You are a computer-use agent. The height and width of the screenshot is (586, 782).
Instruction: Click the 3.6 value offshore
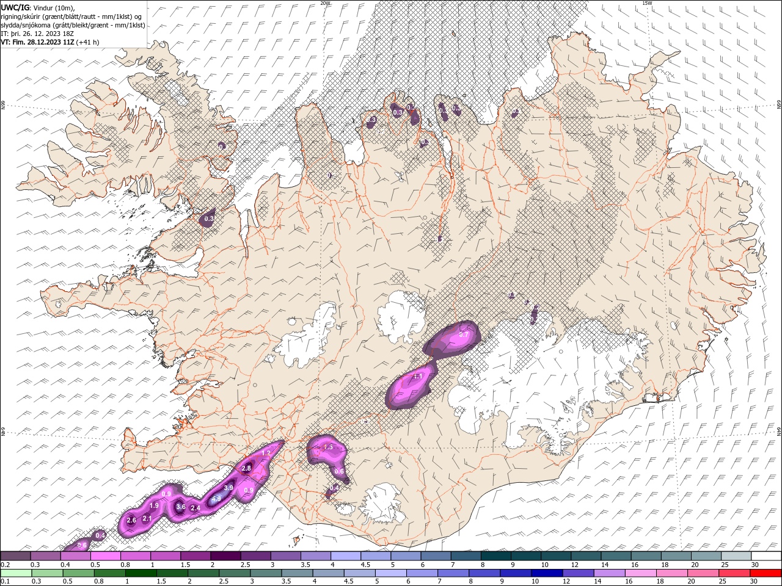tap(181, 507)
